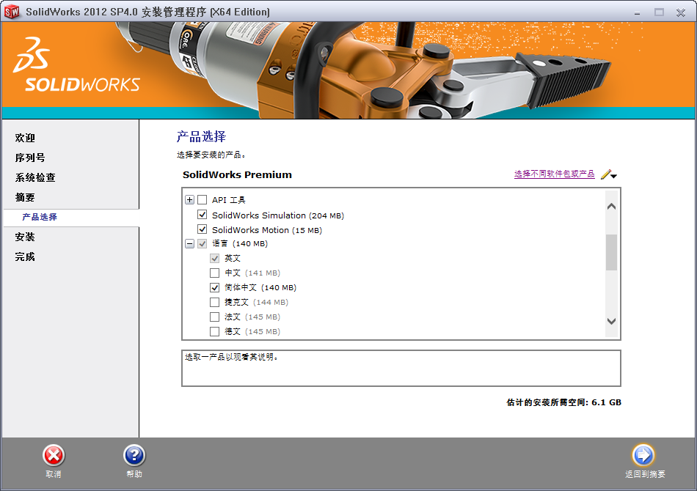This screenshot has width=697, height=491.
Task: Uncheck 简体中文 (140 MB) language
Action: point(215,288)
